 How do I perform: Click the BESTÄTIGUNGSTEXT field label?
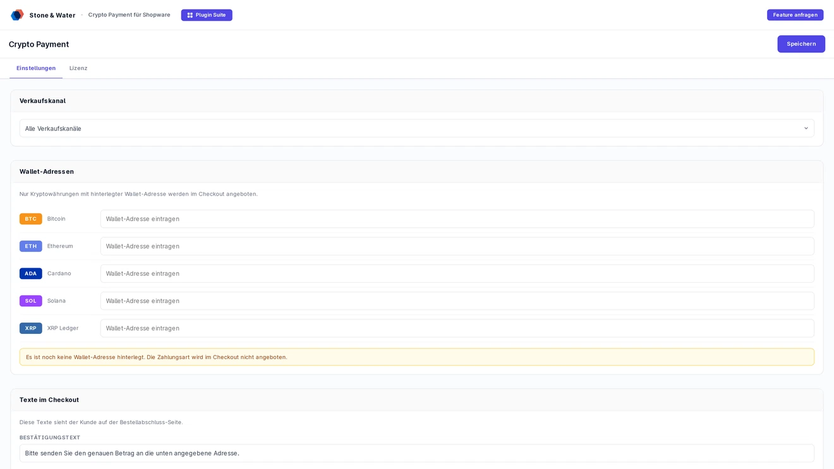[50, 437]
